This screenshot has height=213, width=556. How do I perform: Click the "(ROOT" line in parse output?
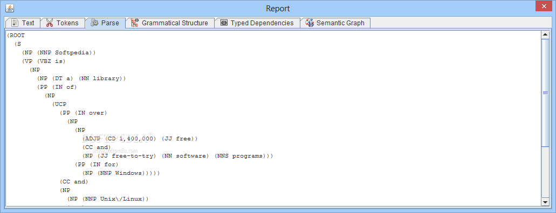pyautogui.click(x=16, y=35)
